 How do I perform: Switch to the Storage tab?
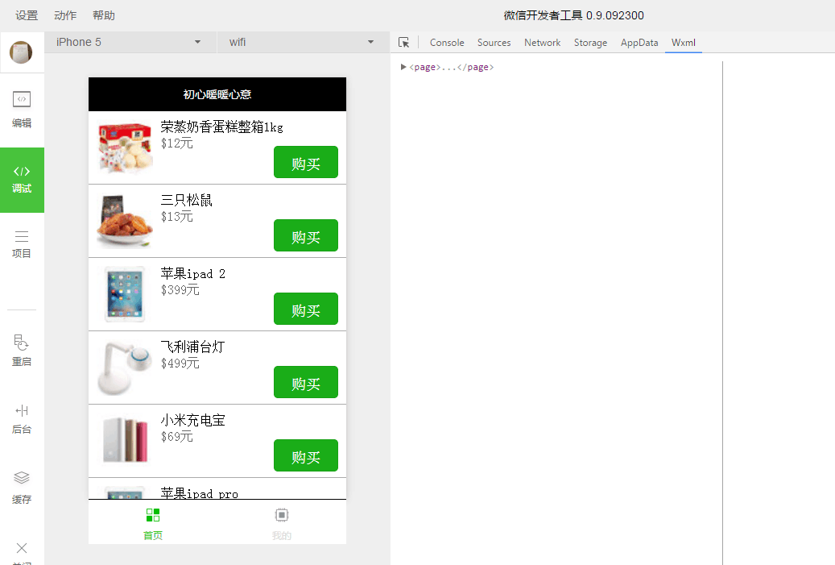coord(590,43)
